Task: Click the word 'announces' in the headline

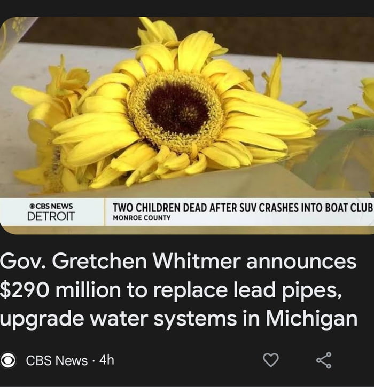Action: pos(301,262)
